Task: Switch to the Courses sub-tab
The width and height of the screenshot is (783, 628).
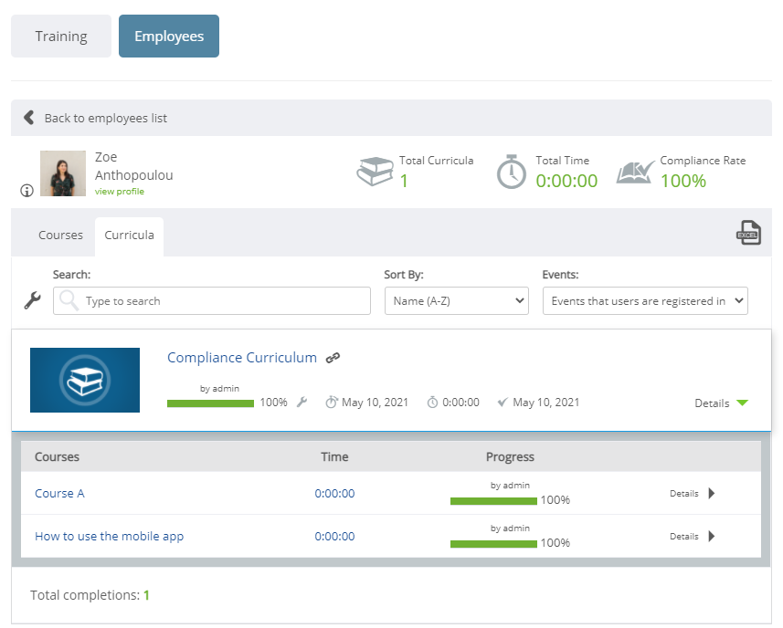Action: pyautogui.click(x=60, y=235)
